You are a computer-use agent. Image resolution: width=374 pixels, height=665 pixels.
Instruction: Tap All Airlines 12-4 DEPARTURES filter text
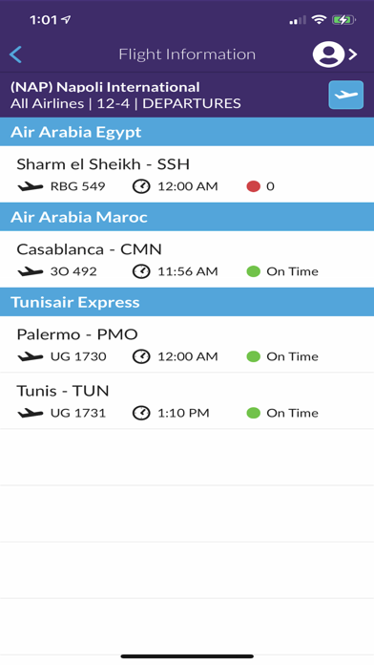coord(126,103)
